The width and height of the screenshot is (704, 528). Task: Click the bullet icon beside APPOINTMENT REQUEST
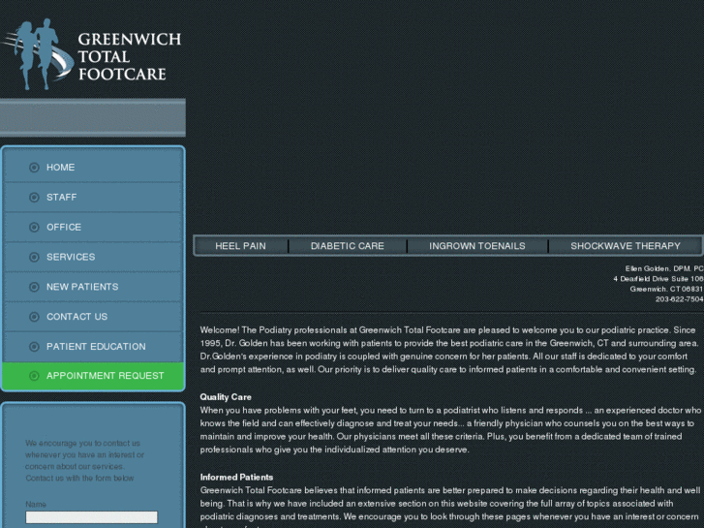[x=34, y=376]
